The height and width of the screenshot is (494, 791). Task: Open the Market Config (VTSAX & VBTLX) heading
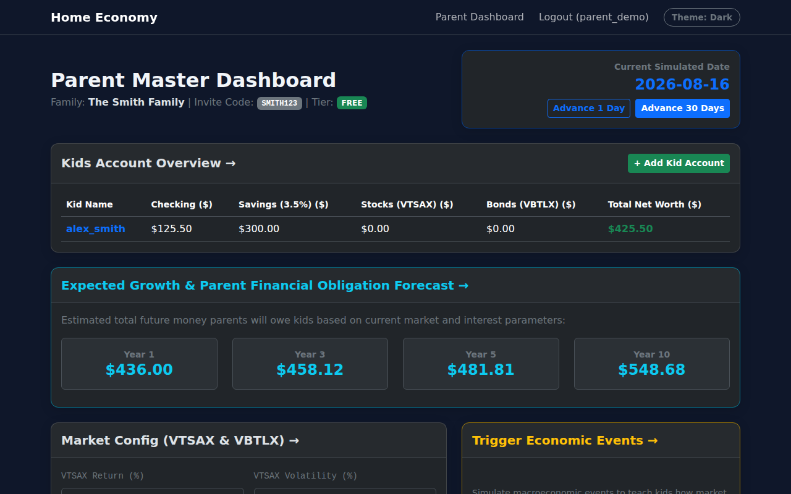(x=180, y=440)
